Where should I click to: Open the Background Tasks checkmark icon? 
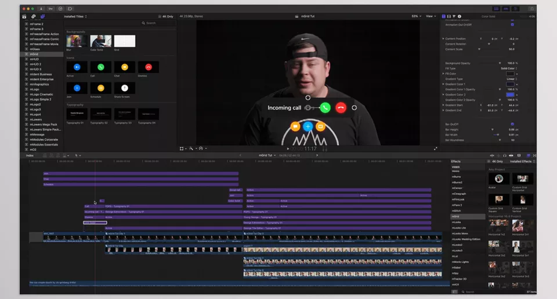coord(60,9)
